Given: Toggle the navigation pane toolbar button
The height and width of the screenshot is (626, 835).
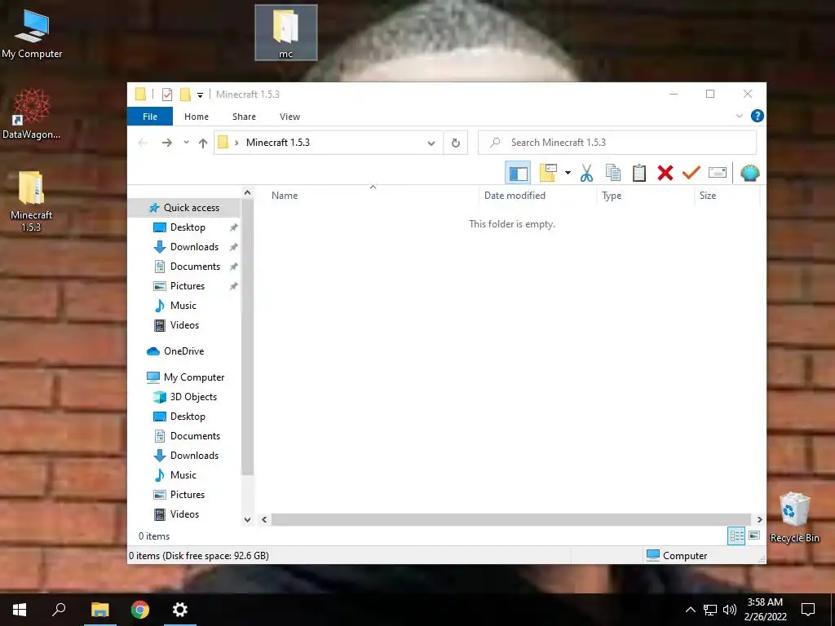Looking at the screenshot, I should click(518, 173).
